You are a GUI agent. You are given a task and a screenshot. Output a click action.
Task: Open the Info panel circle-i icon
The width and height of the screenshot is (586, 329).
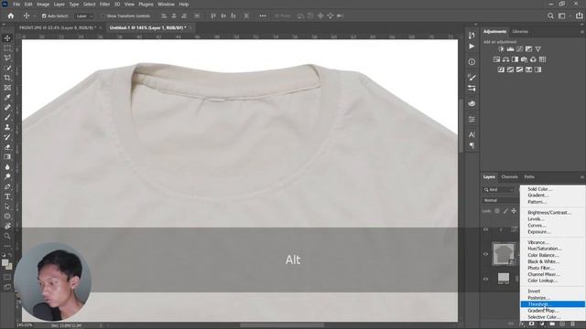[472, 62]
